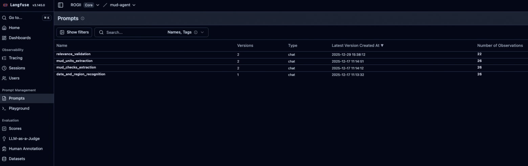The width and height of the screenshot is (528, 166).
Task: Open the Datasets page
Action: (17, 159)
